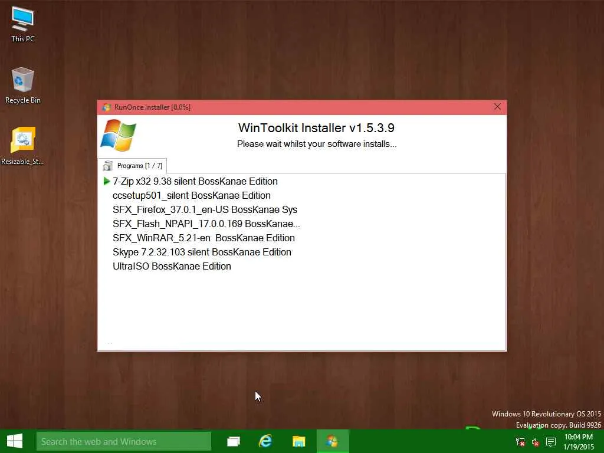Click the RunOnce Installer title bar icon
604x453 pixels.
coord(106,107)
